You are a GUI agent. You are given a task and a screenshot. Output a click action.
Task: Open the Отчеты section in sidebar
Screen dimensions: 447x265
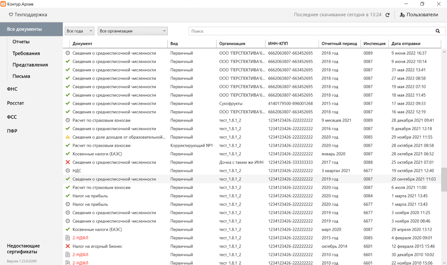(x=21, y=42)
